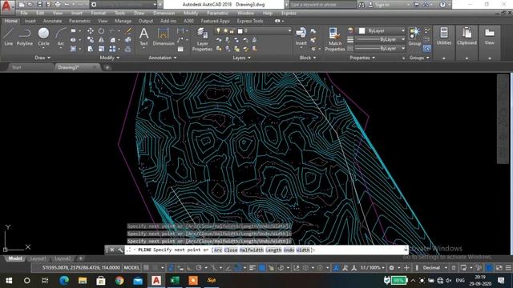513x288 pixels.
Task: Select the Line tool
Action: [x=9, y=36]
